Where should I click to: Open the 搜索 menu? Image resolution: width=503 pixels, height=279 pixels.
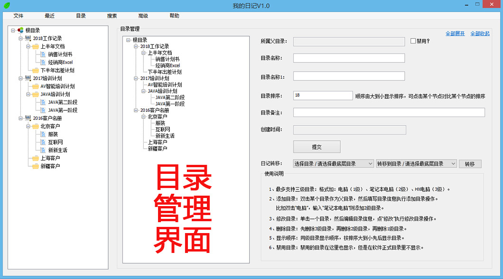point(112,16)
